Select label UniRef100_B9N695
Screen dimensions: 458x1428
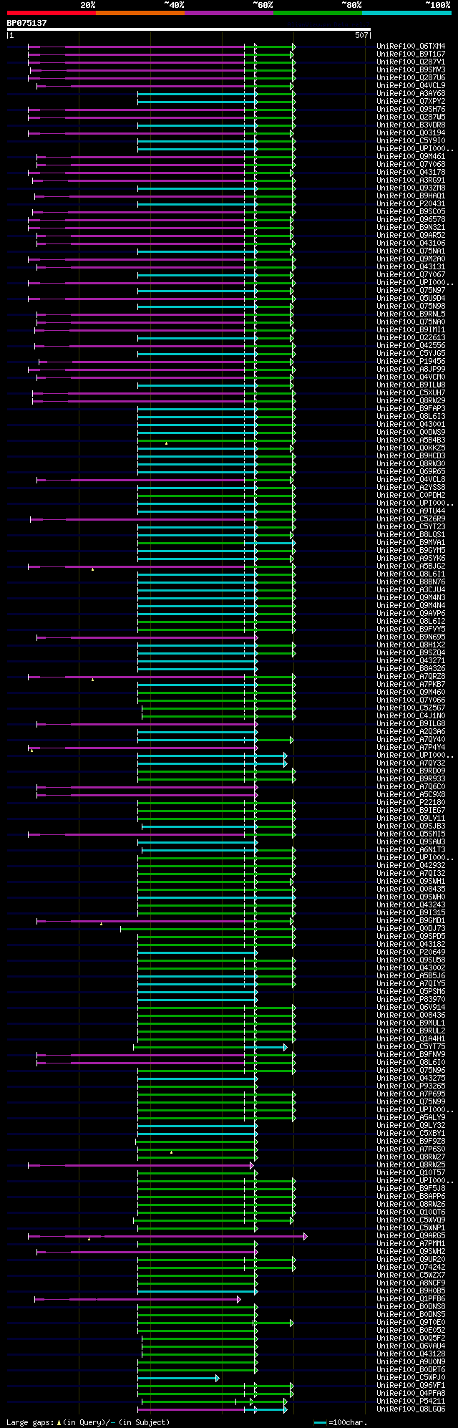tap(411, 637)
